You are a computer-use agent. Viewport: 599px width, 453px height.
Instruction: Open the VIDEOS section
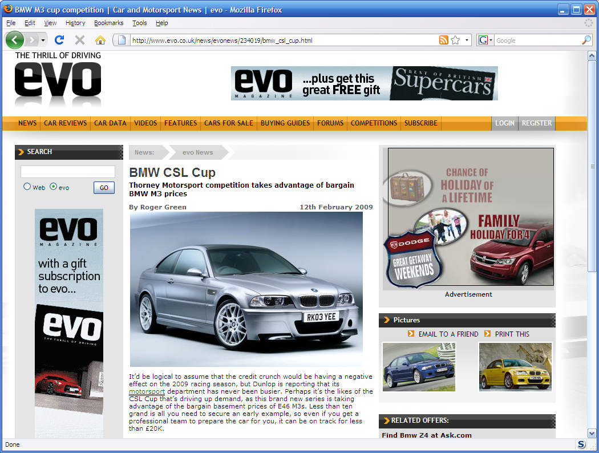145,123
